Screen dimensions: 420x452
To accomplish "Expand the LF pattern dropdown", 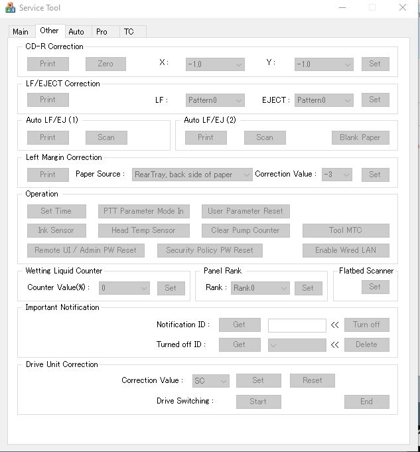I will (x=215, y=100).
